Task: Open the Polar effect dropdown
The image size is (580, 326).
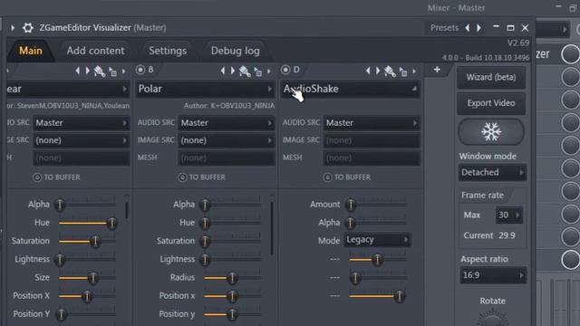Action: [205, 89]
